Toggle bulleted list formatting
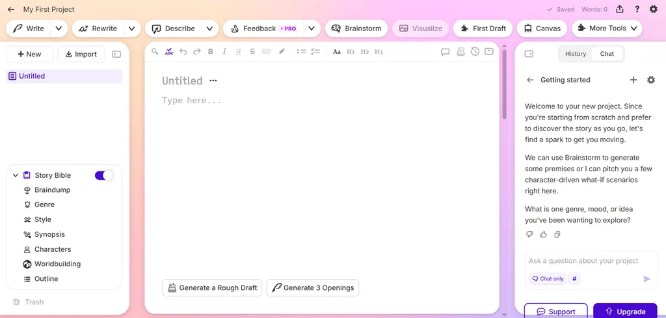 [x=301, y=51]
